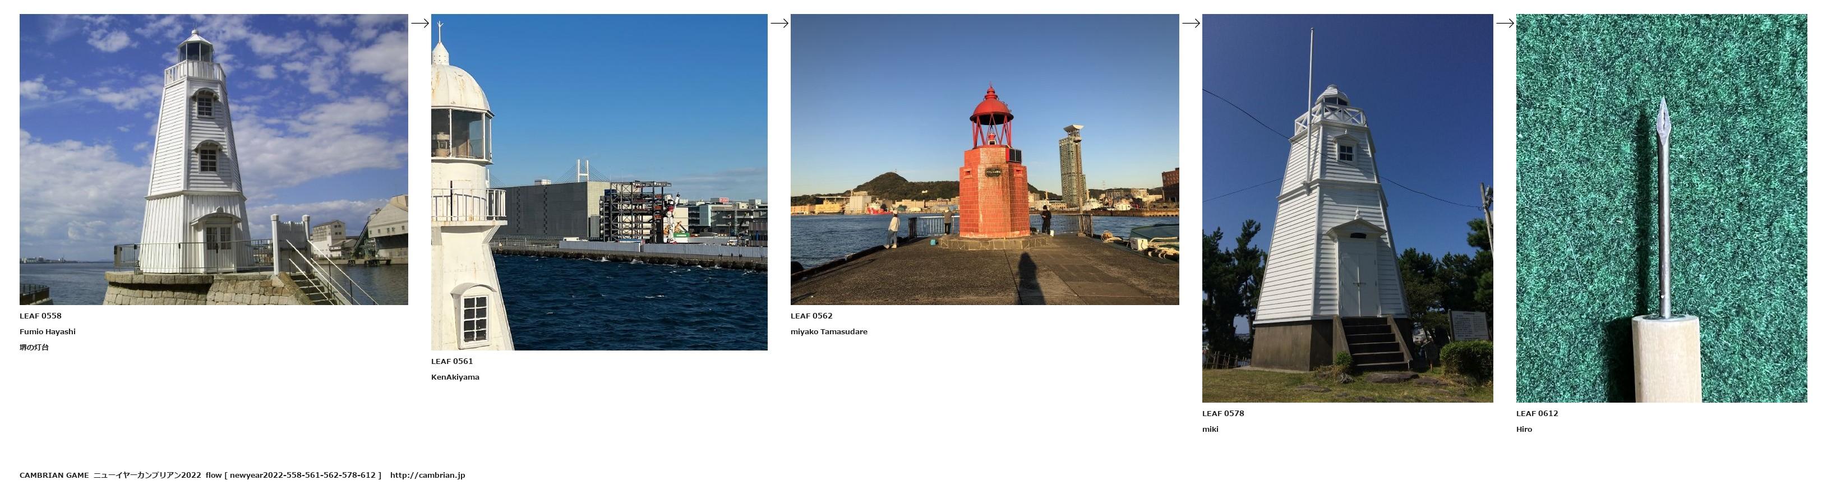Viewport: 1827px width, 489px height.
Task: Open the http://cambrian.jp URL in footer
Action: click(x=427, y=476)
